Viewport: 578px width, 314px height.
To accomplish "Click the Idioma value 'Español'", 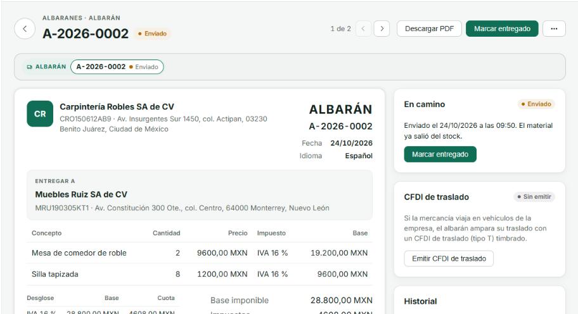I will click(x=359, y=156).
